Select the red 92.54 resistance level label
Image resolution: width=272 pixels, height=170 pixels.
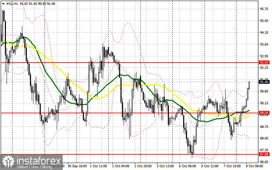pyautogui.click(x=264, y=63)
